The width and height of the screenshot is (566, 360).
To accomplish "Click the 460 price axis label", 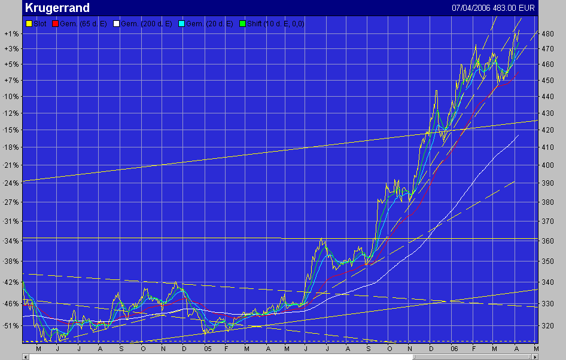I will click(547, 64).
